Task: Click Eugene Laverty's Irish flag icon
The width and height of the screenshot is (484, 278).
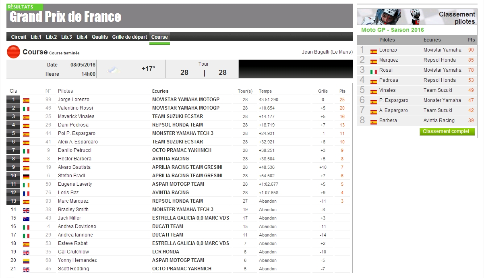Action: (x=26, y=185)
